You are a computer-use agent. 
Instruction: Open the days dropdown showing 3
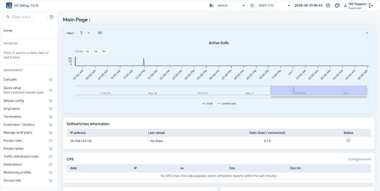[x=85, y=33]
